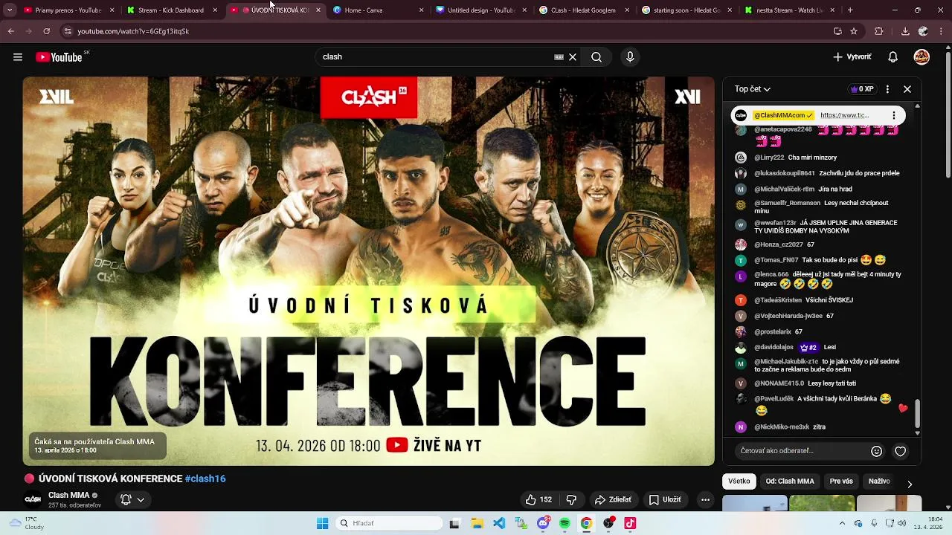The height and width of the screenshot is (535, 952).
Task: Install the page as an app
Action: 837,31
